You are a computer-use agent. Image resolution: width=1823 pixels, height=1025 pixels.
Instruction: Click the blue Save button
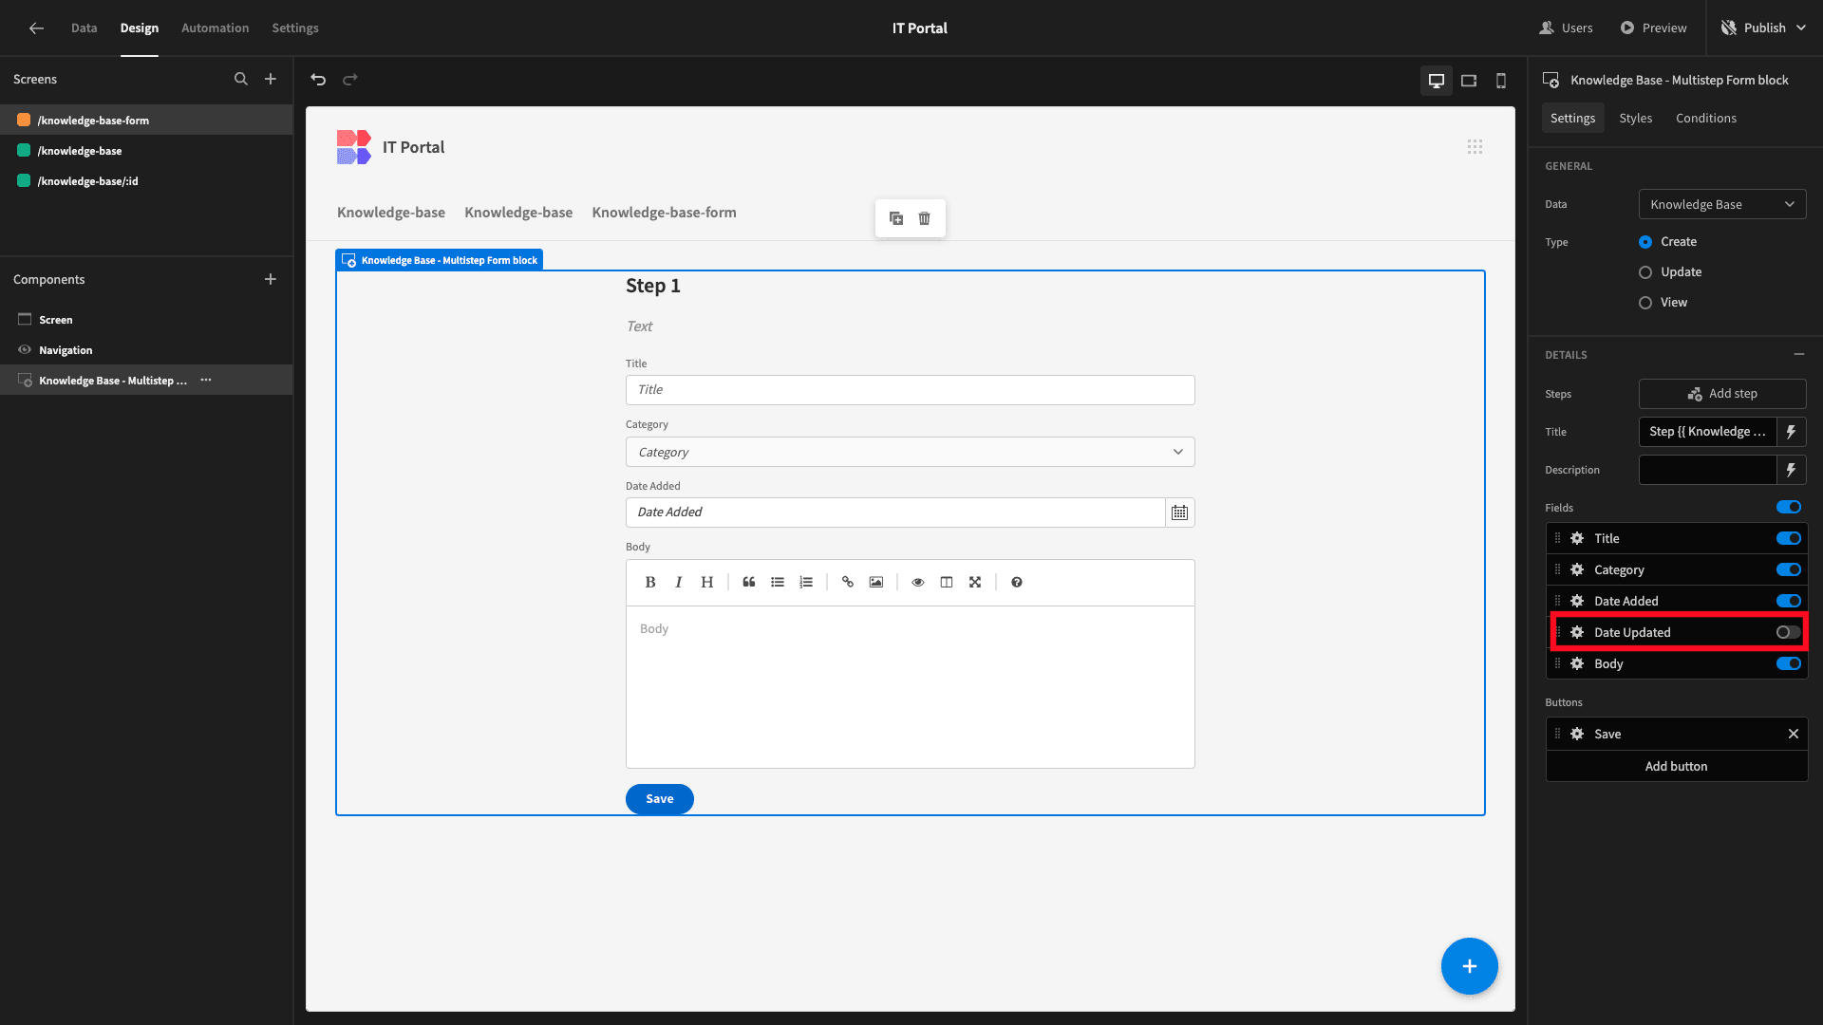pos(660,799)
